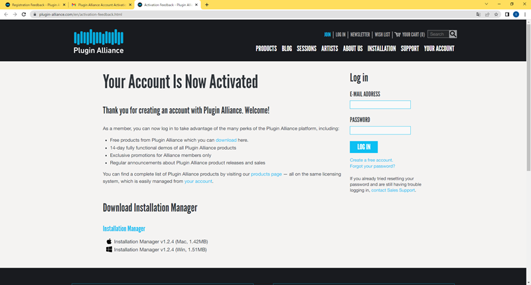
Task: Click the Installation Manager blue heading link
Action: pos(124,229)
